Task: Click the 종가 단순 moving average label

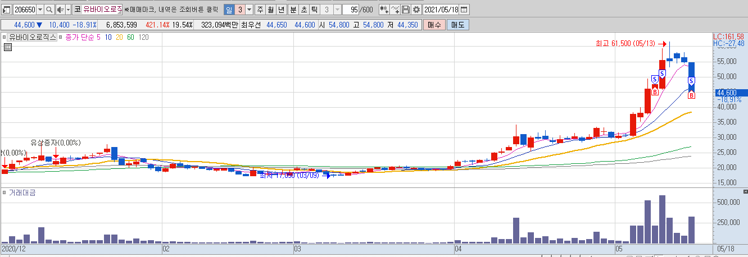Action: point(80,37)
